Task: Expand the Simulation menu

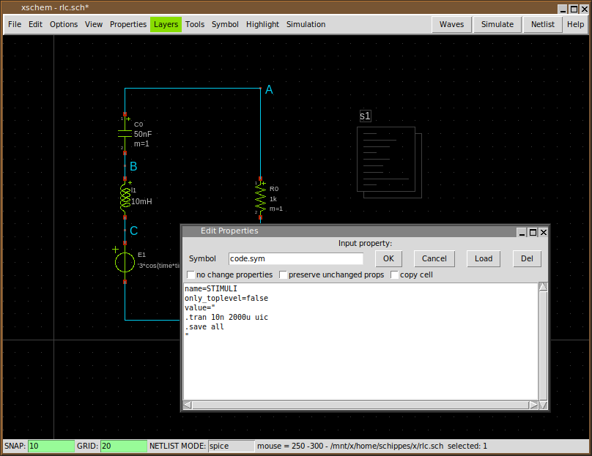Action: [x=306, y=24]
